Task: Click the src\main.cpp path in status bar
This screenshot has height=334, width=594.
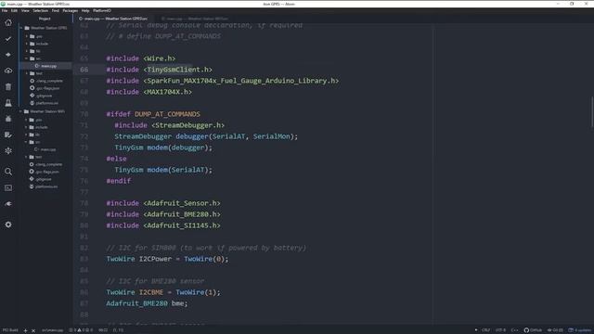Action: [53, 330]
